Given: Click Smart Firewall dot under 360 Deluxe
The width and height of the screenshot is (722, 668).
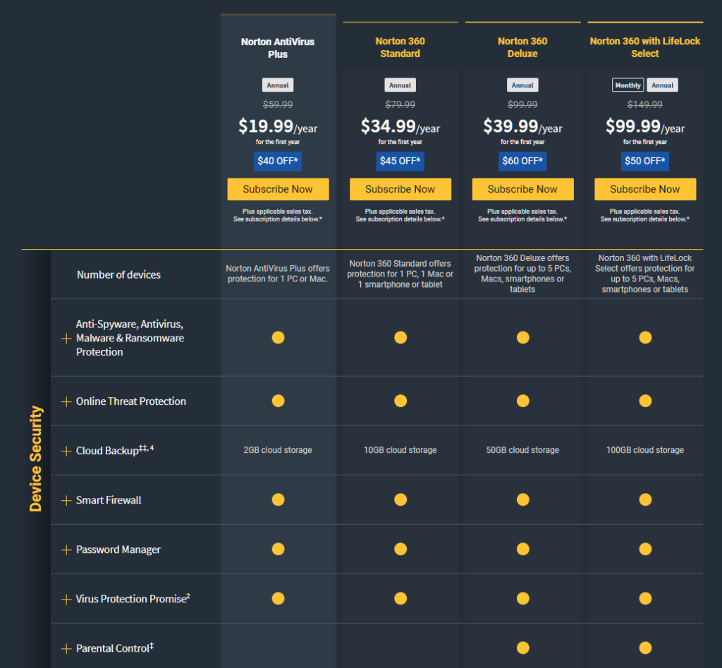Looking at the screenshot, I should 523,499.
